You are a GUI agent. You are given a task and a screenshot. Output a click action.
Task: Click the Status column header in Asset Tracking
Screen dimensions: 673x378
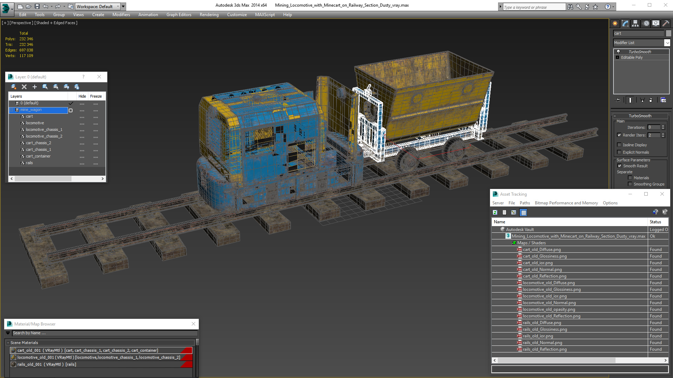(x=658, y=222)
